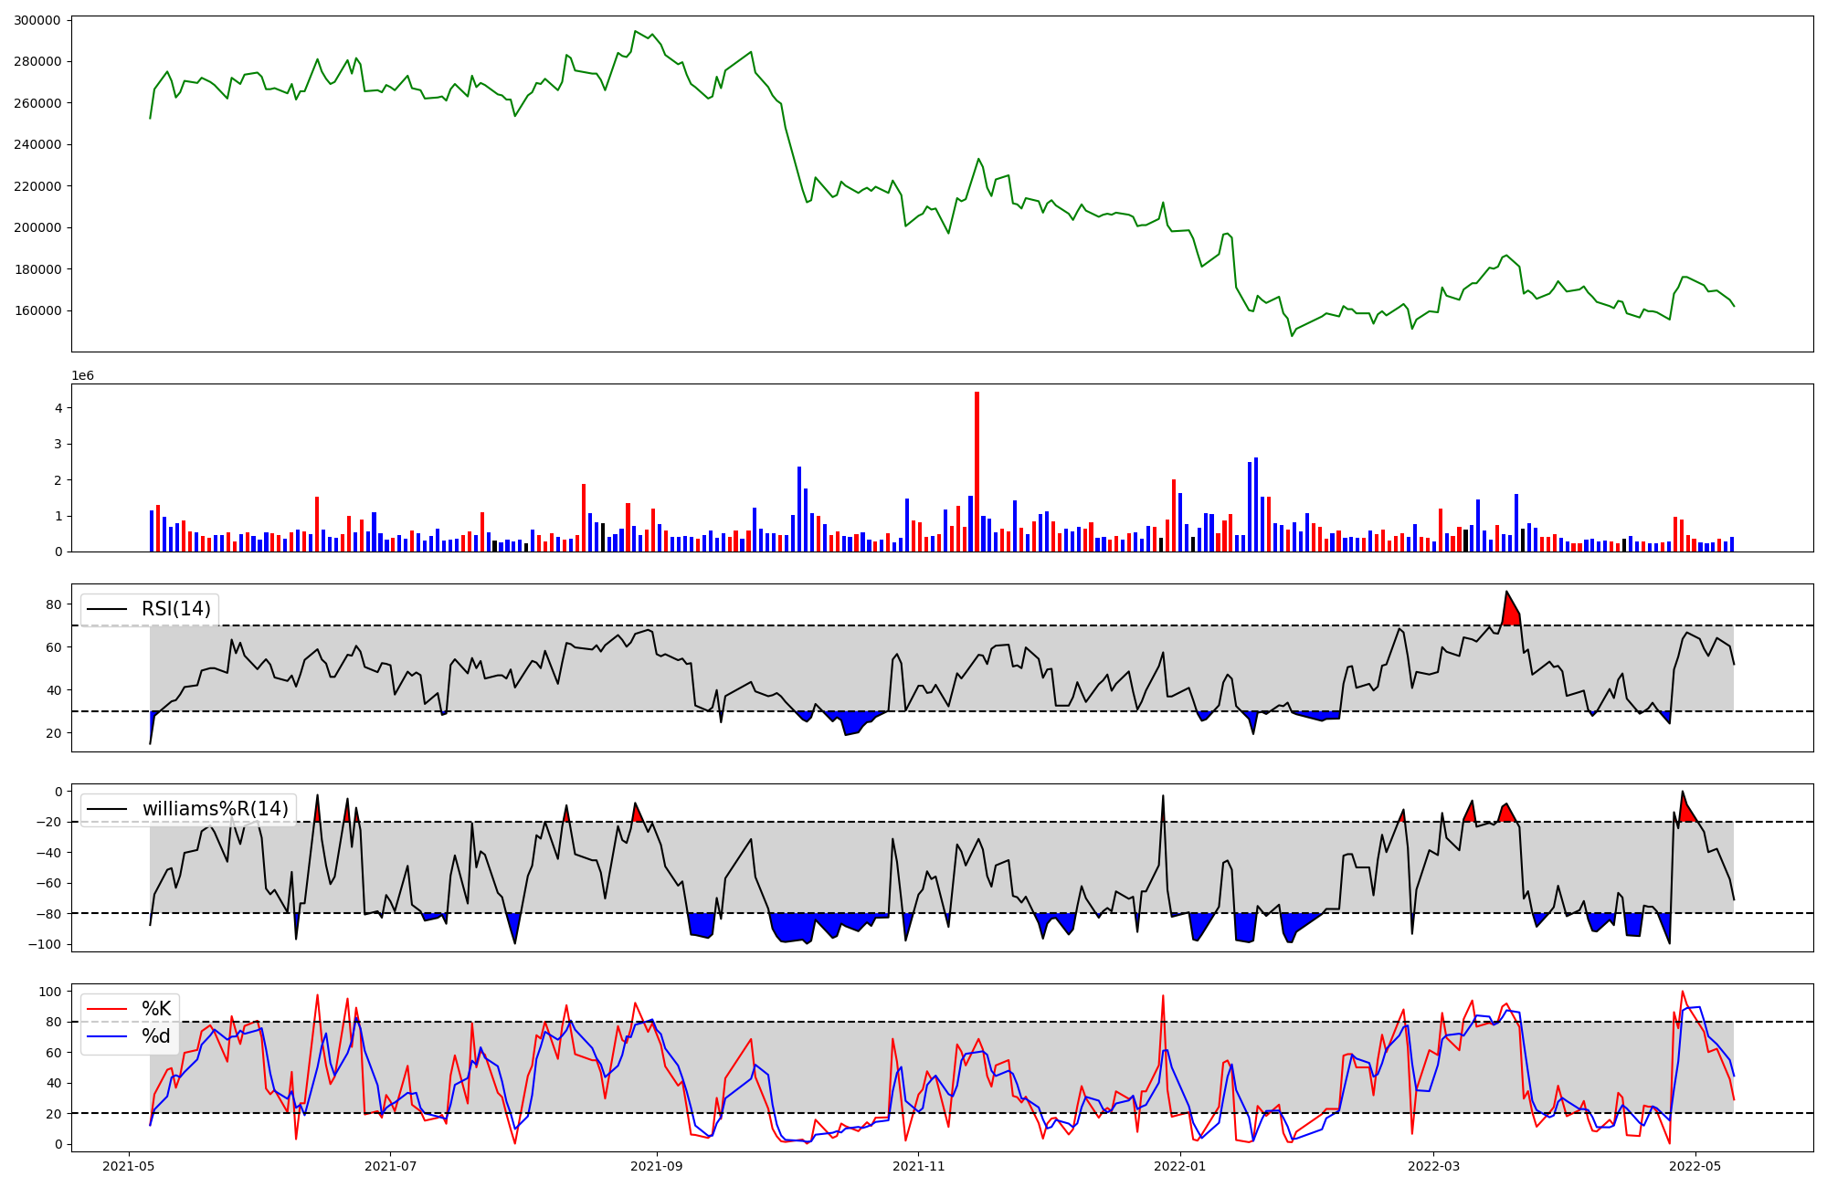
Task: Click the -100 tick on Williams %R axis
Action: pos(44,944)
